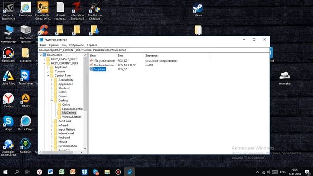Open the Кинопоиск desktop shortcut

25,9
